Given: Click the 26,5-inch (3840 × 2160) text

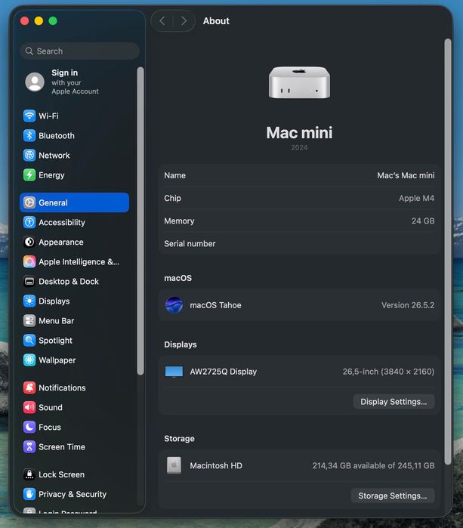Looking at the screenshot, I should pyautogui.click(x=388, y=372).
